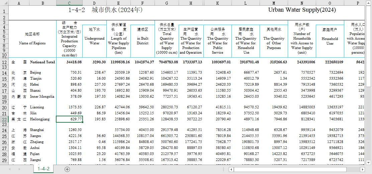Click the Urban Water Supply(2024) title

302,10
